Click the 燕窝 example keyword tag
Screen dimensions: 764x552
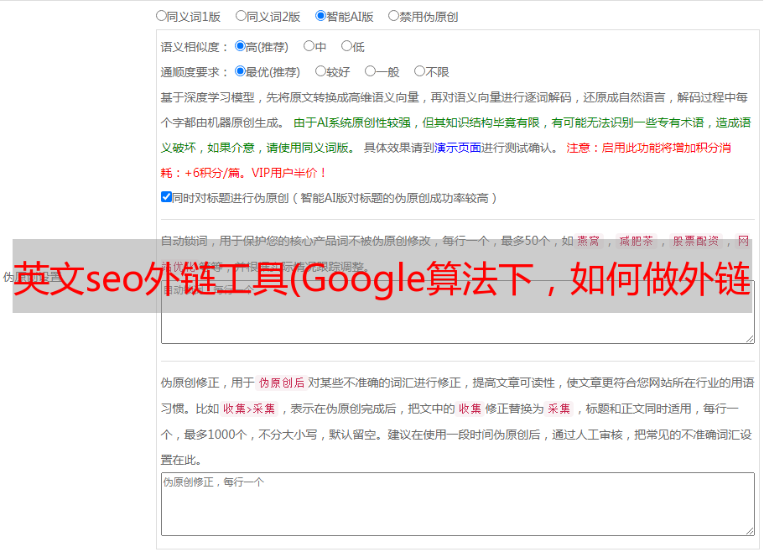pyautogui.click(x=589, y=241)
